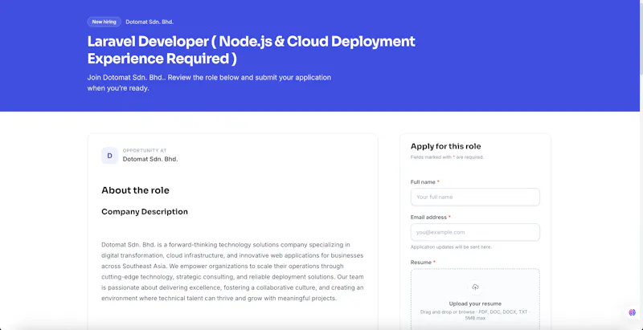643x330 pixels.
Task: Click the 'Drag and drop or browse' hint text
Action: [x=475, y=315]
